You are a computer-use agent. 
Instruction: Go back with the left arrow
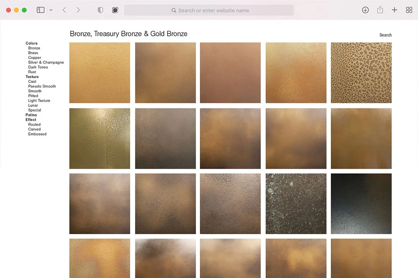coord(64,10)
